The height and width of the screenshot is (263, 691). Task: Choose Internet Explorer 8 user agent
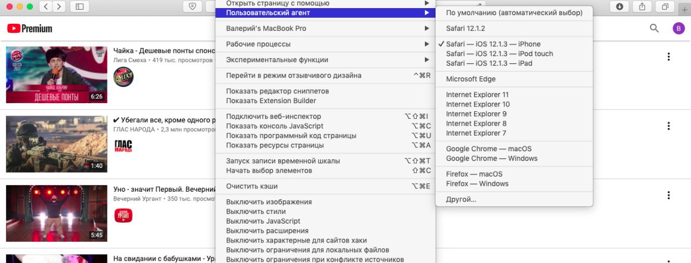tap(514, 124)
